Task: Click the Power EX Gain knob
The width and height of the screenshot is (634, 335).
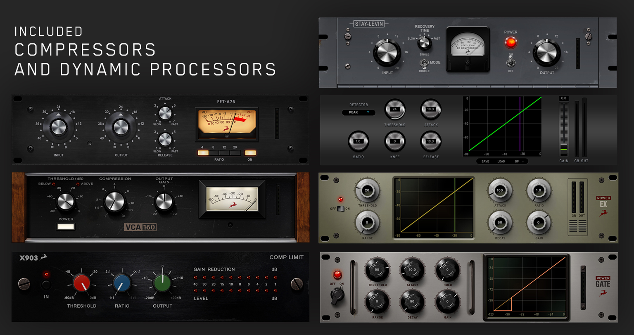Action: pos(539,223)
